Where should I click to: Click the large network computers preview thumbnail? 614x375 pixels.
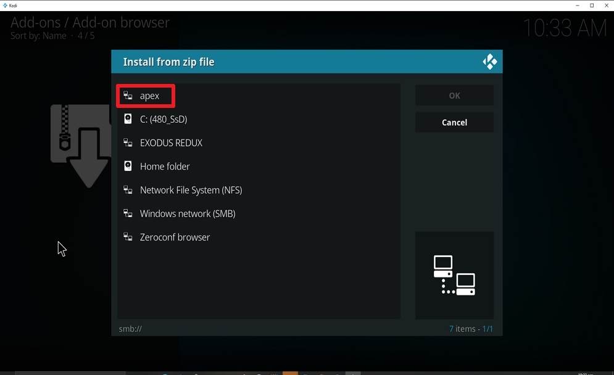[454, 275]
